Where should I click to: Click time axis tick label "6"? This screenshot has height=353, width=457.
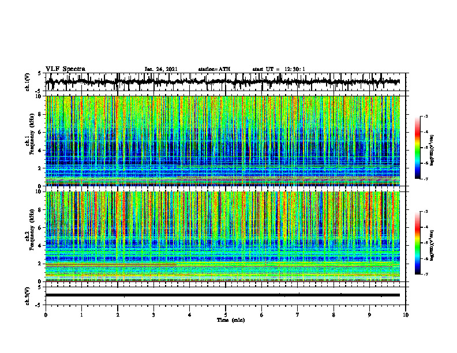point(262,315)
